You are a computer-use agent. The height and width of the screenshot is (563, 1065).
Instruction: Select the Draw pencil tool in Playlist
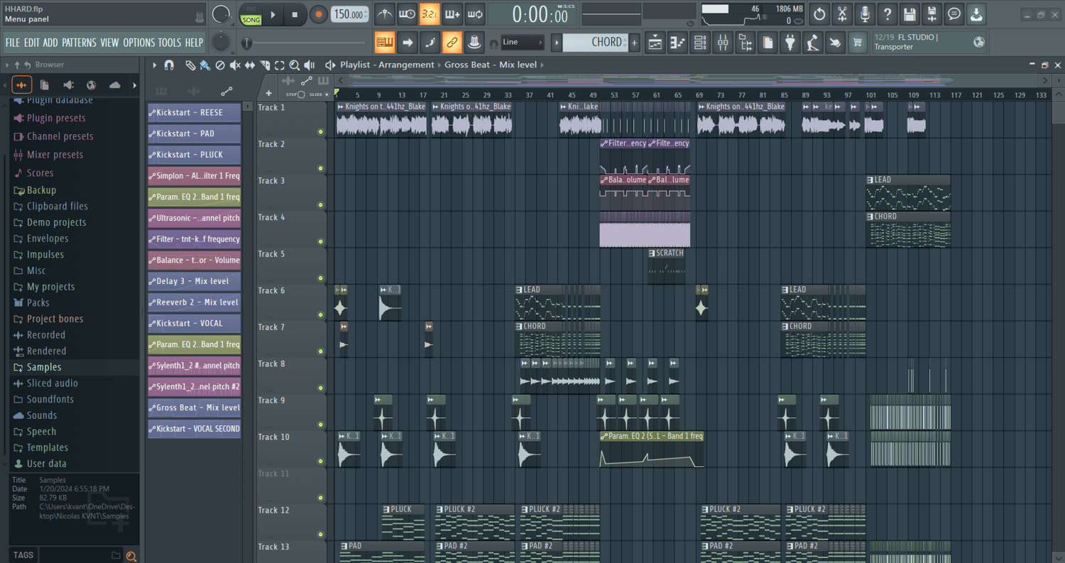click(x=190, y=65)
